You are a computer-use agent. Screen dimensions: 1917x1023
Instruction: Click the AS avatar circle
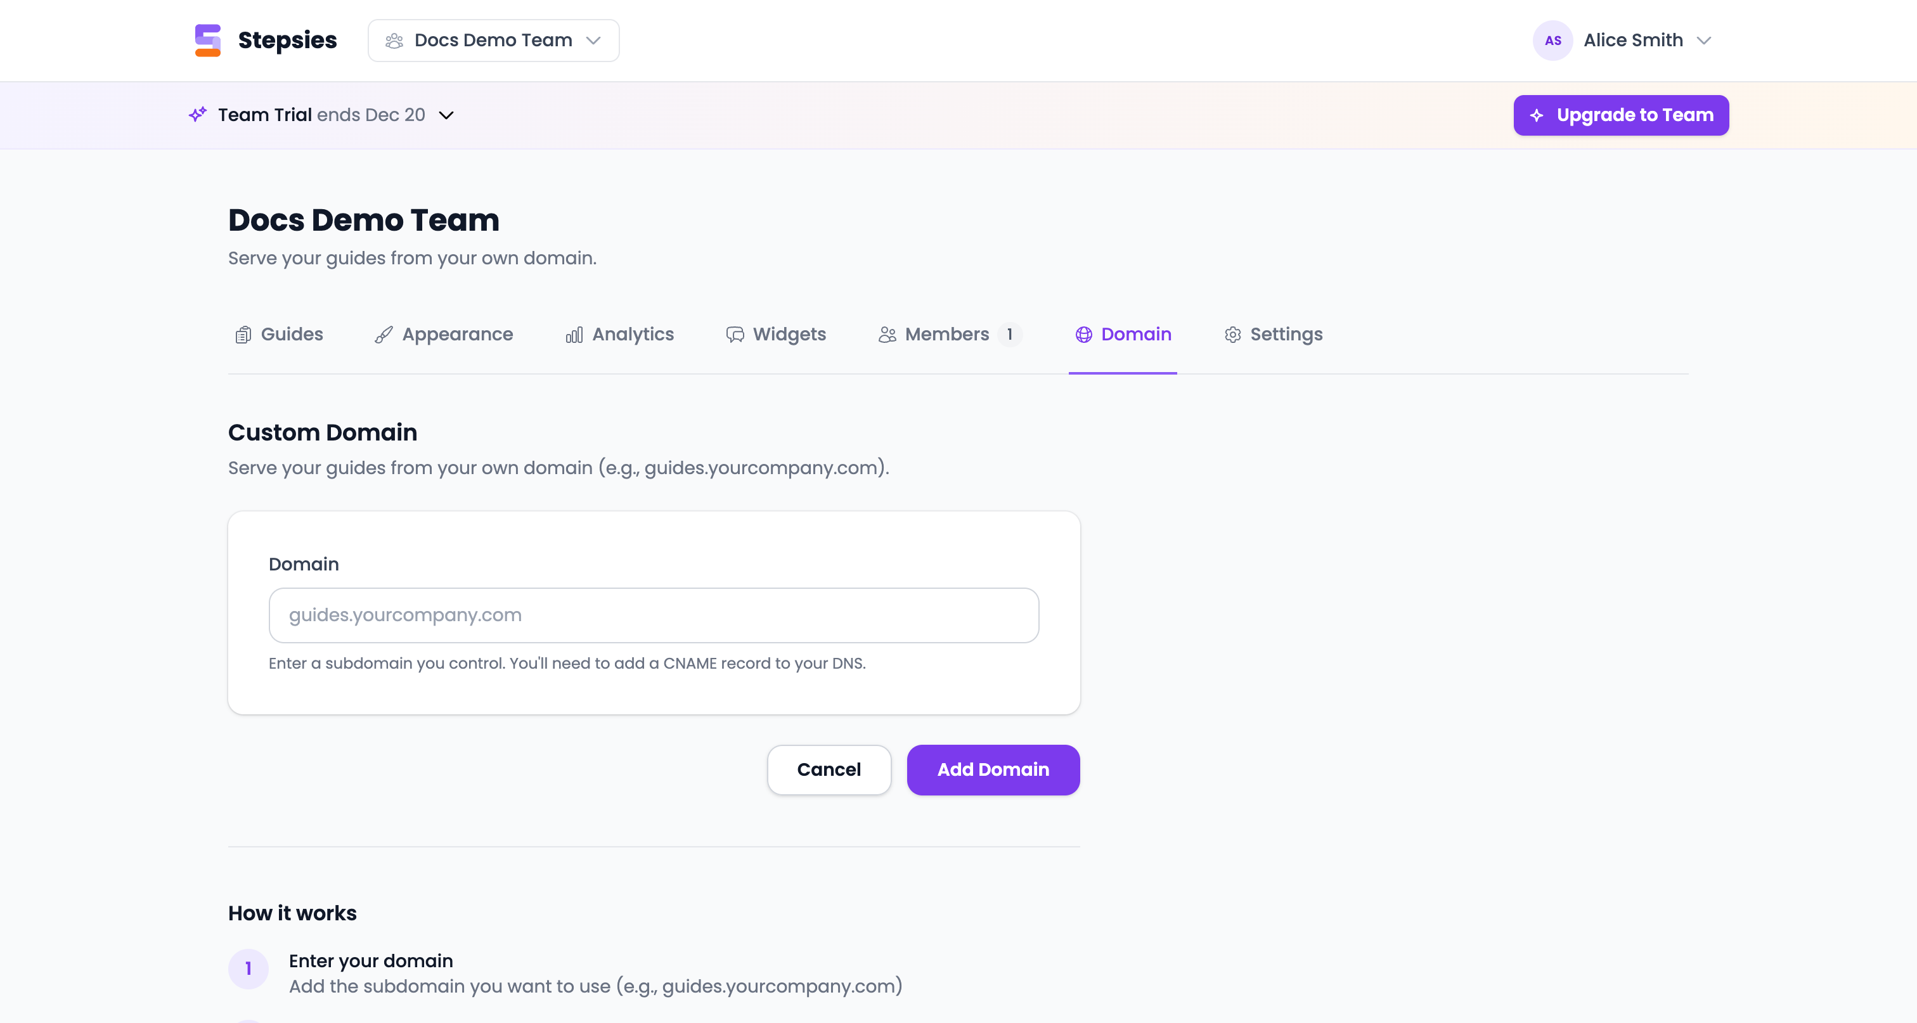coord(1553,40)
